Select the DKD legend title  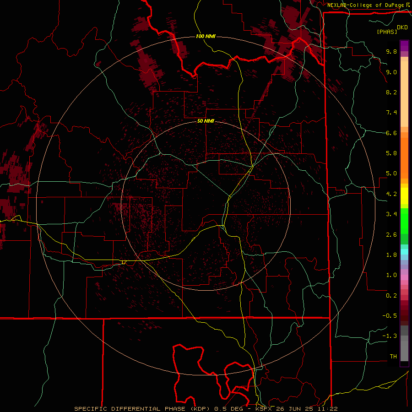pyautogui.click(x=402, y=27)
